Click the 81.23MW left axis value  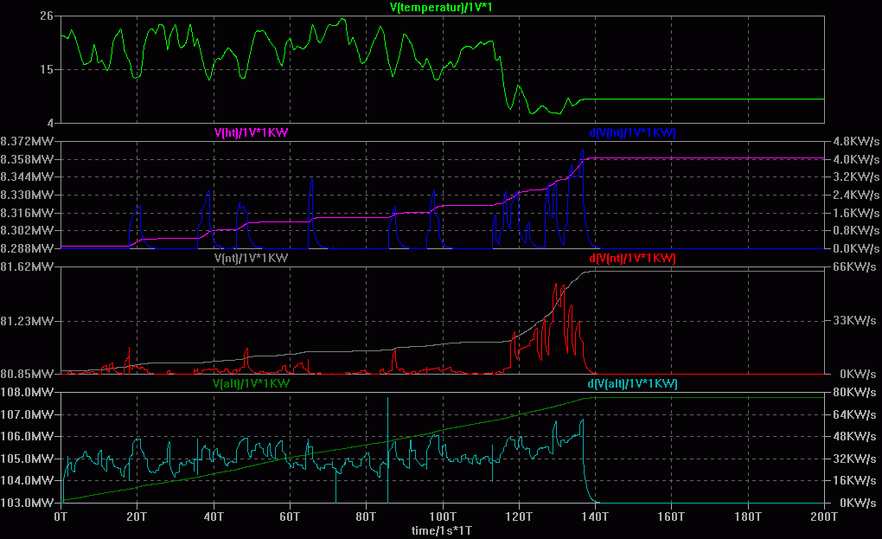coord(27,321)
